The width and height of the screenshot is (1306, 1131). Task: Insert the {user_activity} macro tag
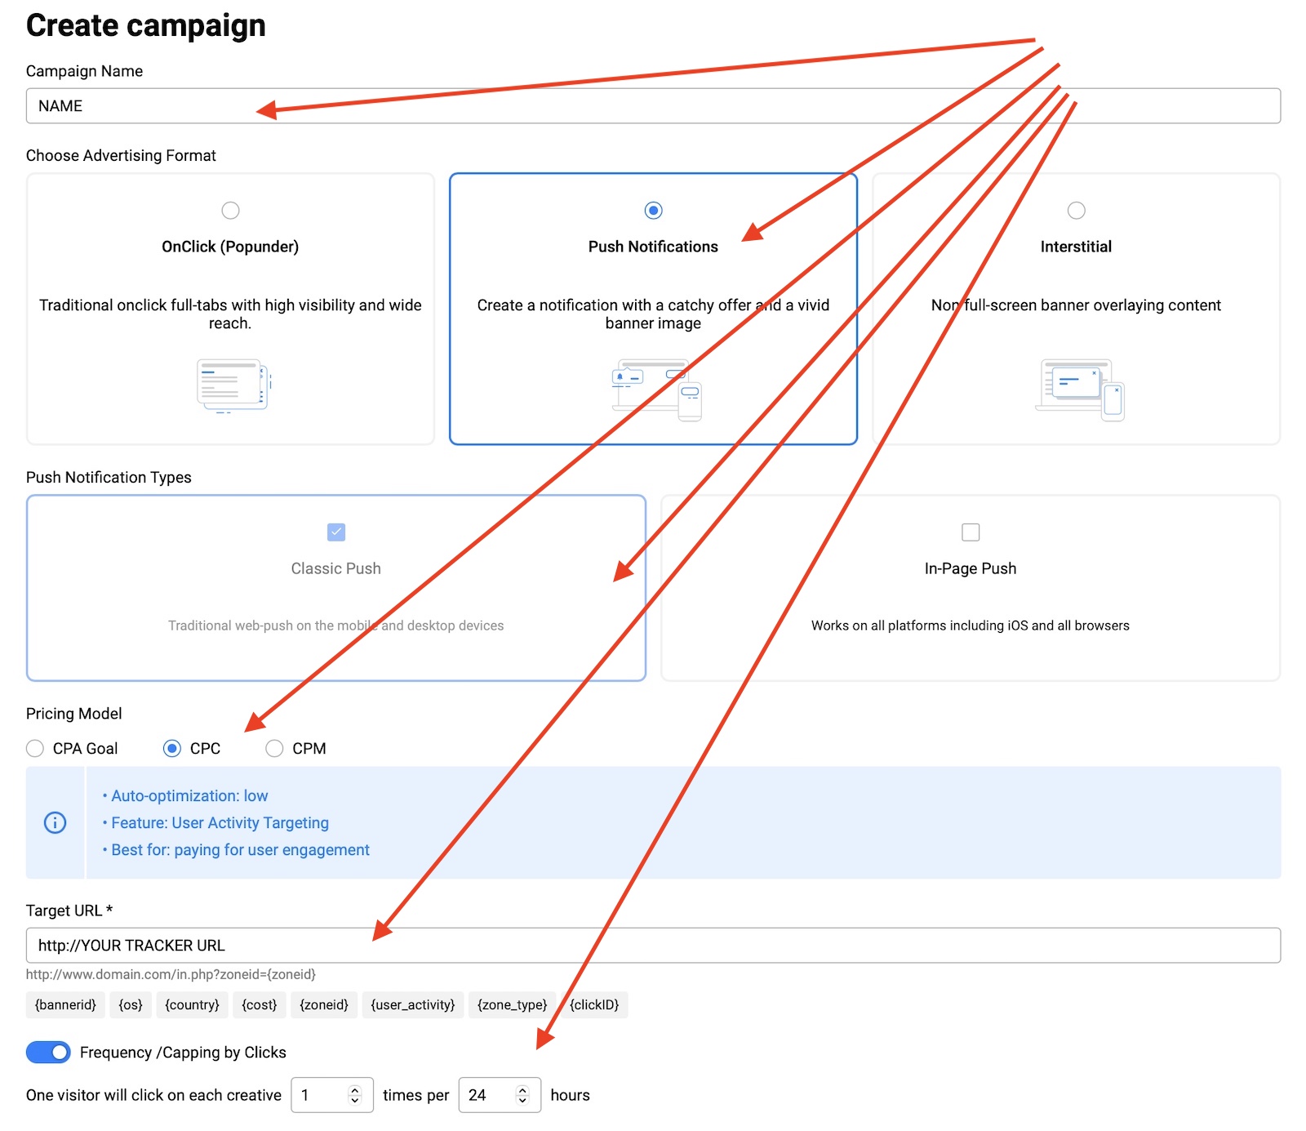pyautogui.click(x=412, y=1005)
